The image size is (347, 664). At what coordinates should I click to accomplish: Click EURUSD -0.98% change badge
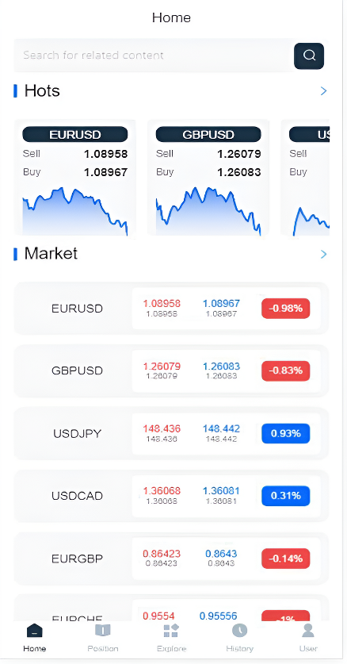tap(286, 309)
